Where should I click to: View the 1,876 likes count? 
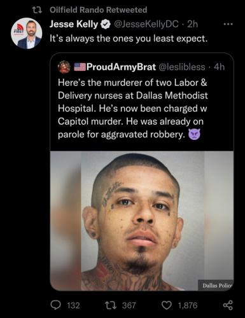[188, 305]
